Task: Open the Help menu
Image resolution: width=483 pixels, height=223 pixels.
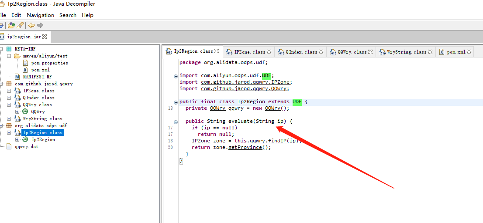Action: 87,15
